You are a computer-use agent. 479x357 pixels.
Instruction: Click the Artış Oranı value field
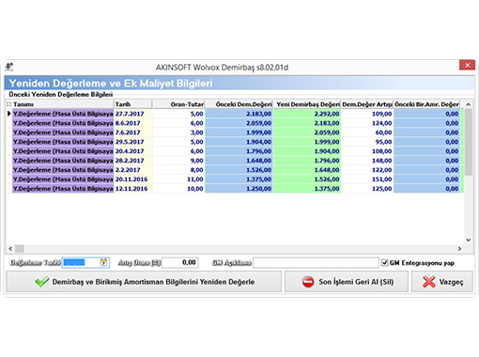180,262
